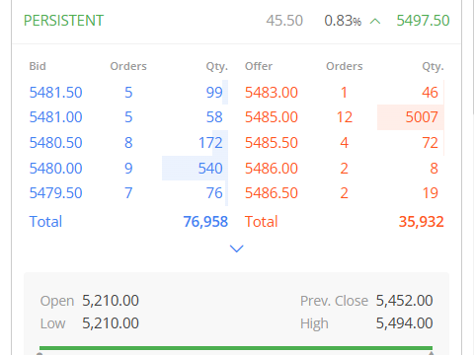The image size is (474, 355).
Task: Click bid quantity 172
Action: (210, 143)
